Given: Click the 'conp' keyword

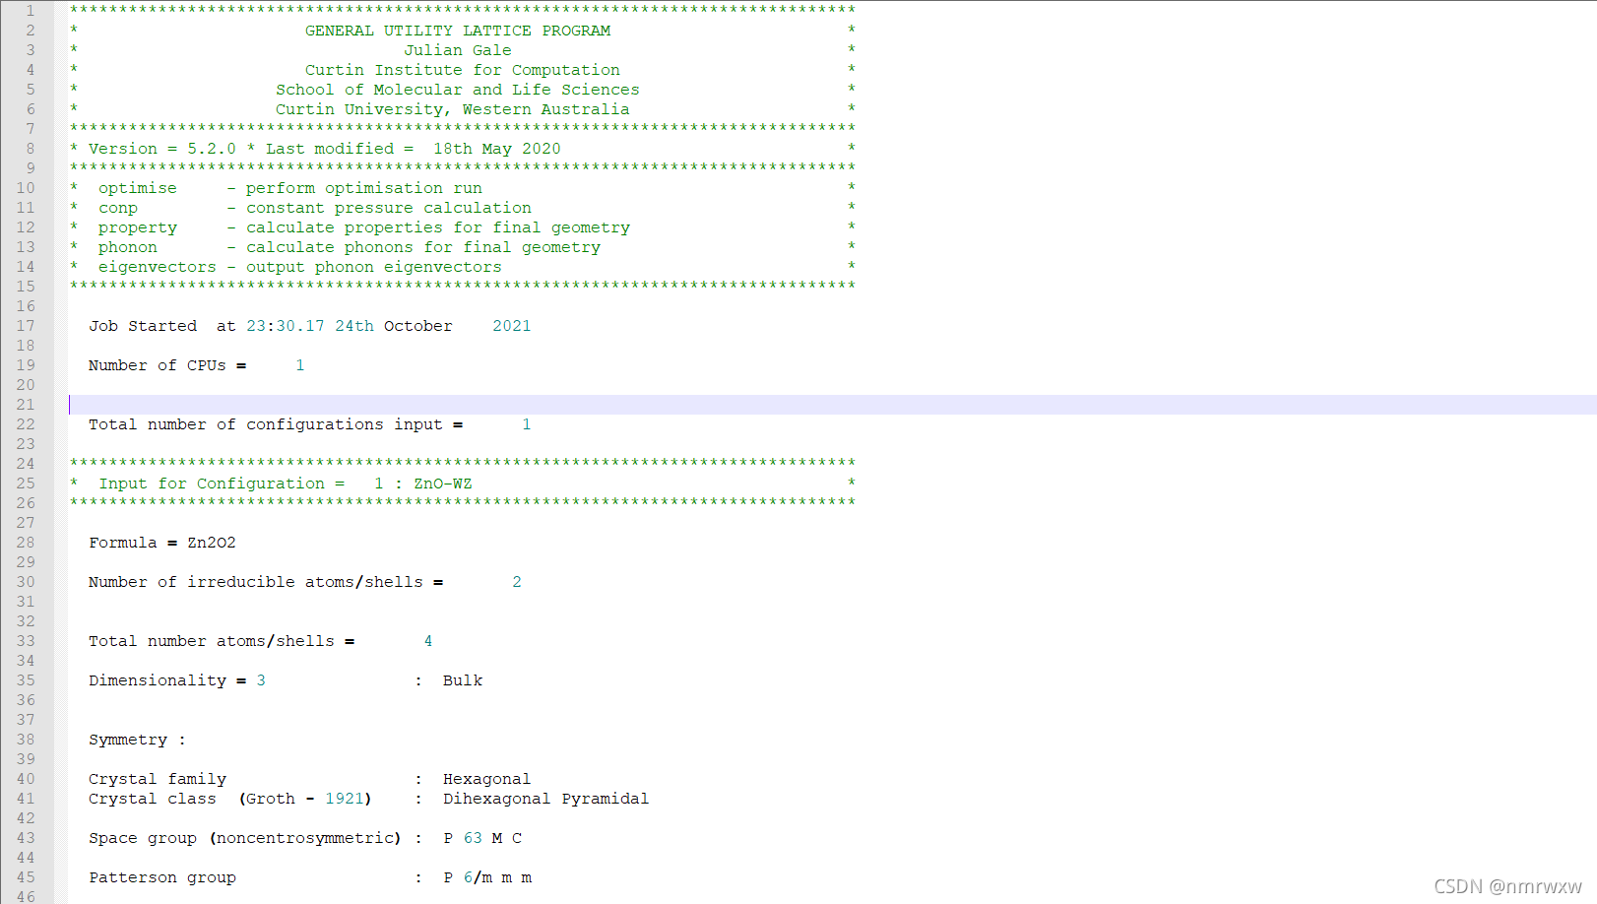Looking at the screenshot, I should [x=118, y=208].
